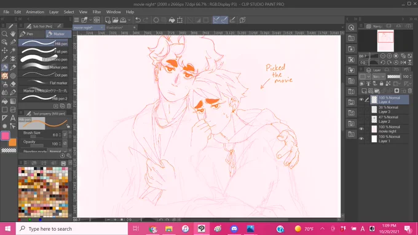The width and height of the screenshot is (418, 235).
Task: Open Clip Studio icon dropdown arrow
Action: coord(90,20)
